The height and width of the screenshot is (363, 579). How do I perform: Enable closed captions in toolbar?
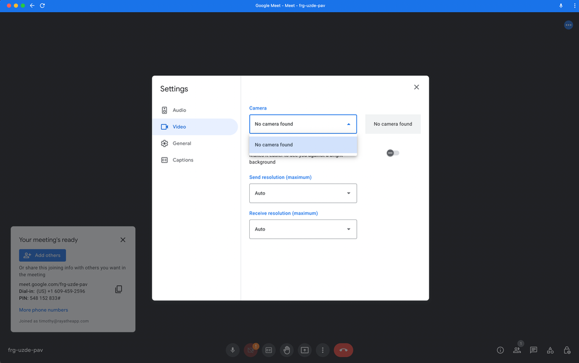[268, 350]
